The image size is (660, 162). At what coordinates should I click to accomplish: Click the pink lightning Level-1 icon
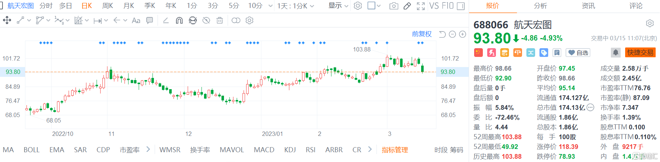492,53
